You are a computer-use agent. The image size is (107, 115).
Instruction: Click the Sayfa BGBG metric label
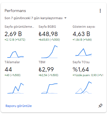tap(47, 27)
